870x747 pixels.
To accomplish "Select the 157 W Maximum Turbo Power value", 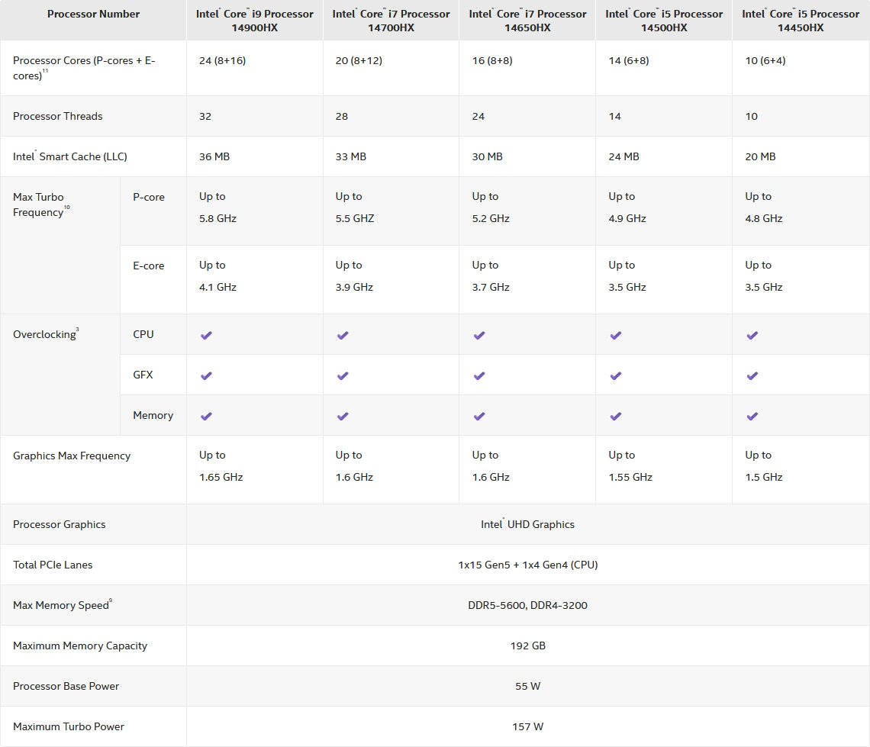I will (x=527, y=726).
